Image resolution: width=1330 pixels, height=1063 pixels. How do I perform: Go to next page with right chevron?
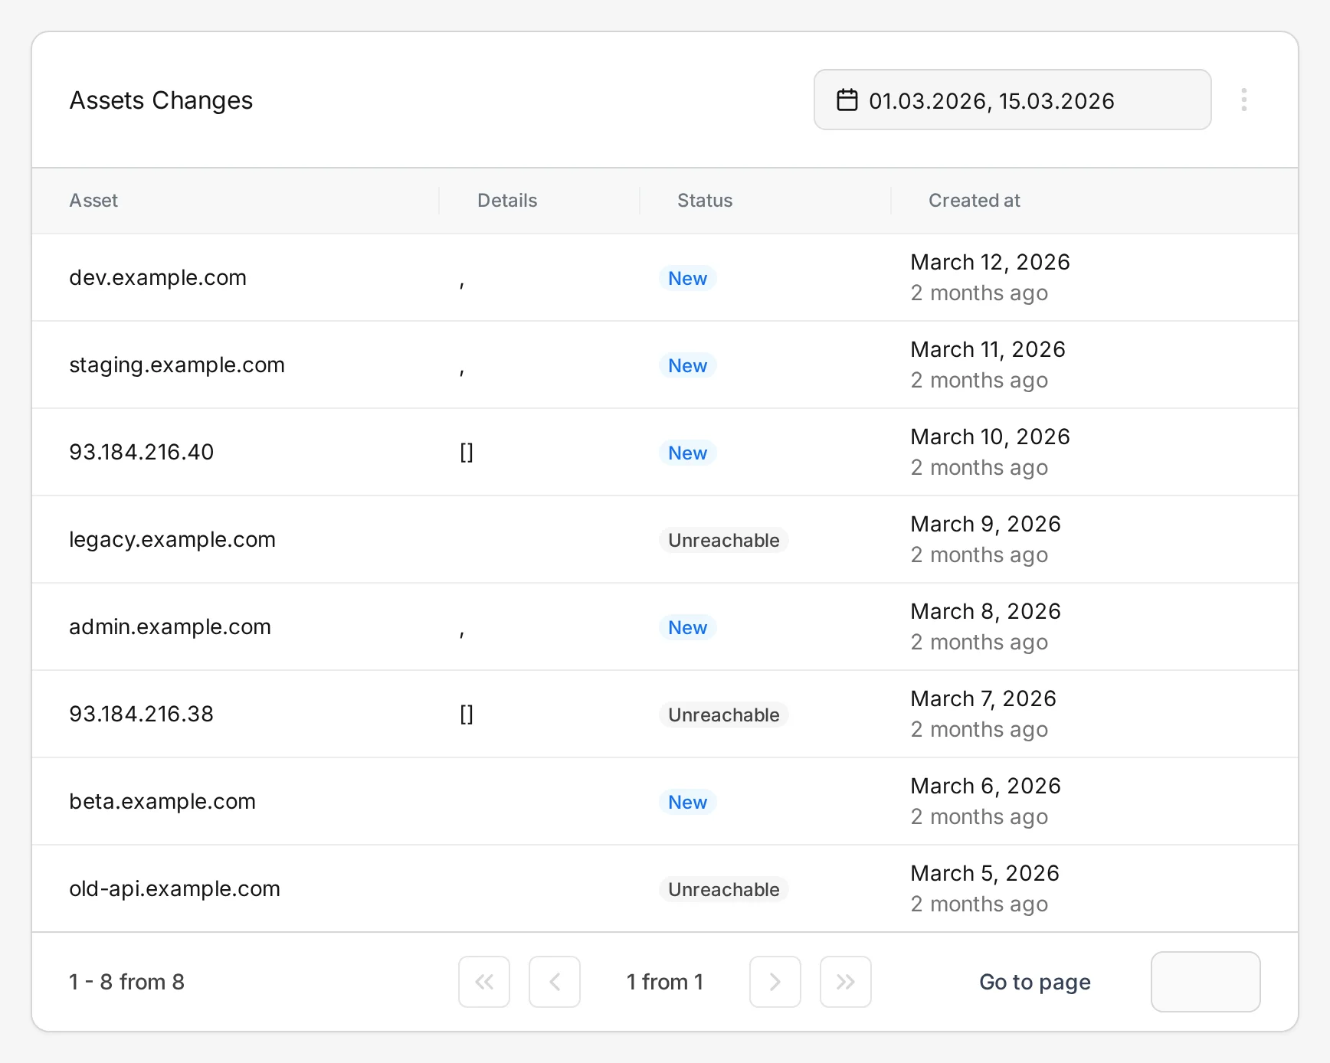pyautogui.click(x=775, y=982)
